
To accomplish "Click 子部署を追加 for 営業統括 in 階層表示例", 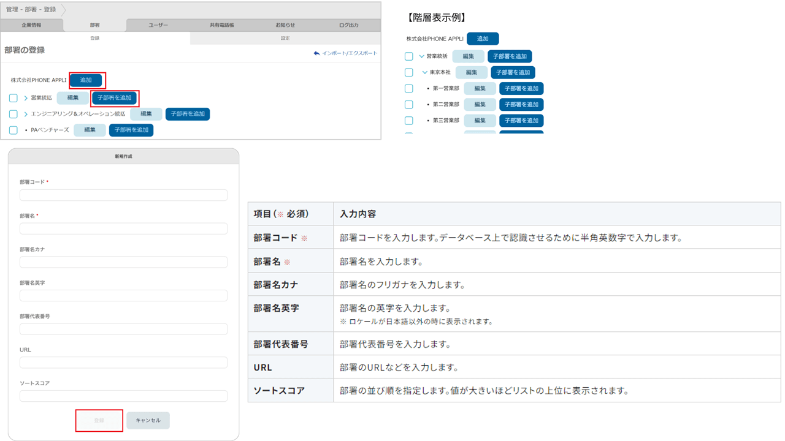I will (x=510, y=56).
